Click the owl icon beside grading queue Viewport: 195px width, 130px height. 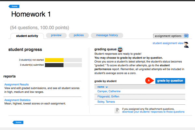pos(120,49)
